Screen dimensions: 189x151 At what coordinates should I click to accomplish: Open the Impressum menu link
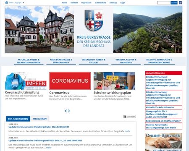86,3
